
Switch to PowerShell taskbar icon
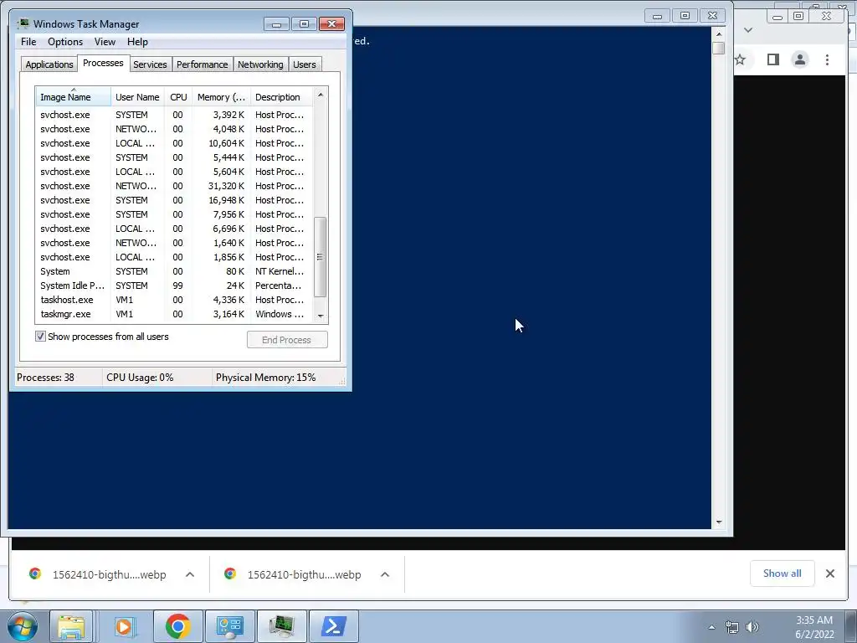point(334,626)
